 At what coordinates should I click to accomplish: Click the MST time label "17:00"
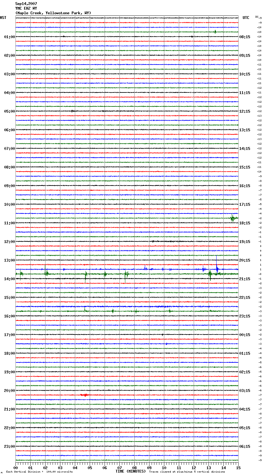[10, 335]
